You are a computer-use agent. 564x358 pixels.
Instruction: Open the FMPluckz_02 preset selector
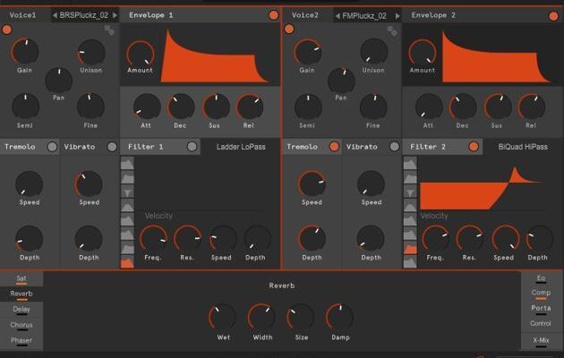(x=364, y=15)
